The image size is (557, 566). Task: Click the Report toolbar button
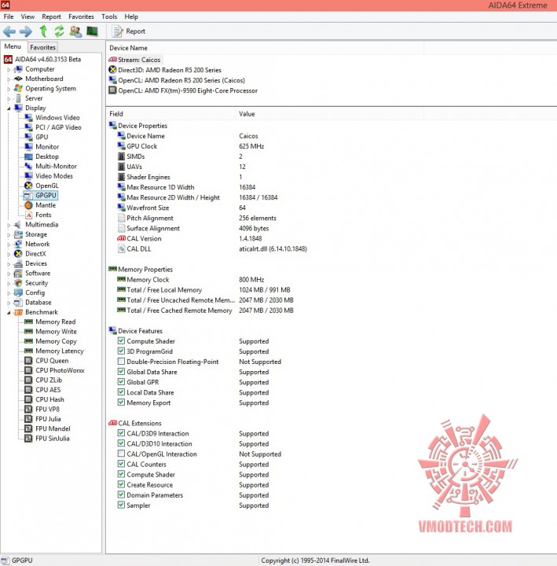coord(129,31)
